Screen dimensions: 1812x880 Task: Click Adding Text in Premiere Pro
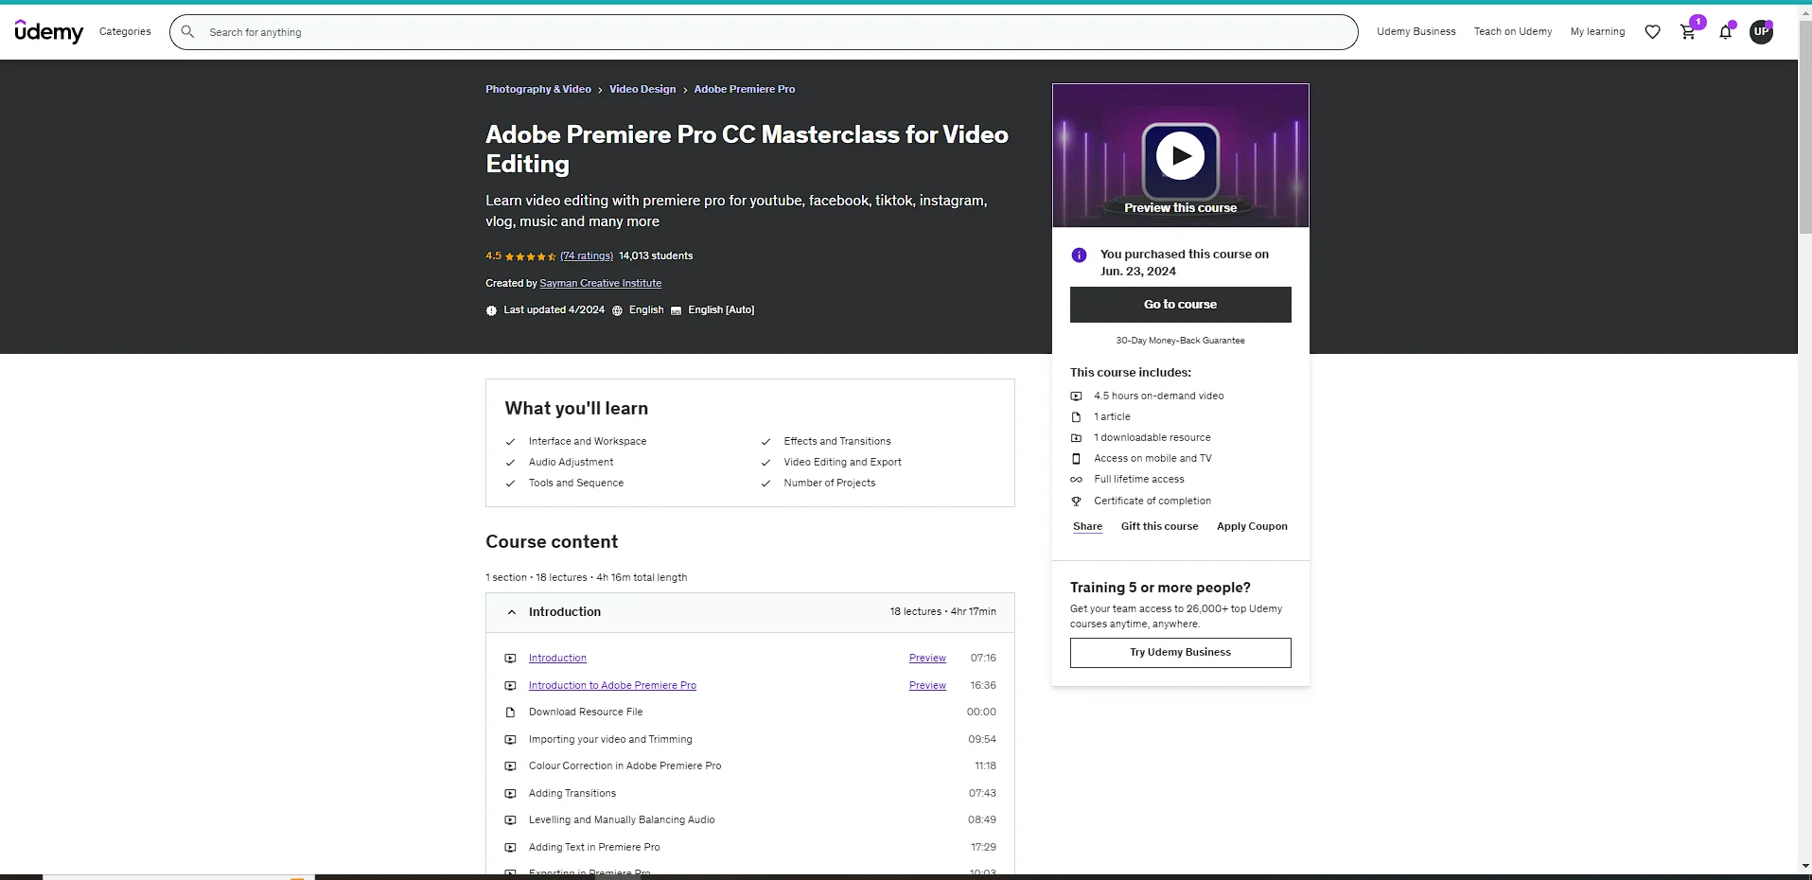[x=594, y=847]
